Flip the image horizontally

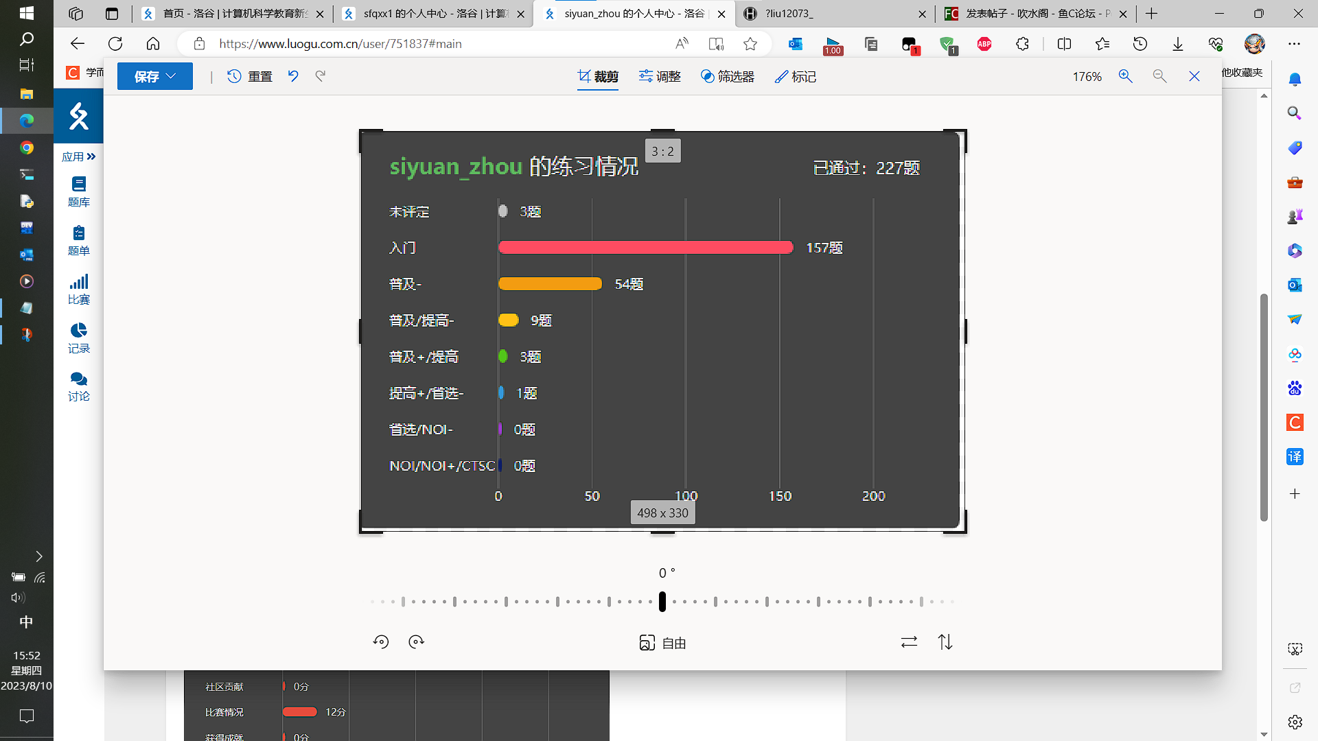(x=909, y=642)
